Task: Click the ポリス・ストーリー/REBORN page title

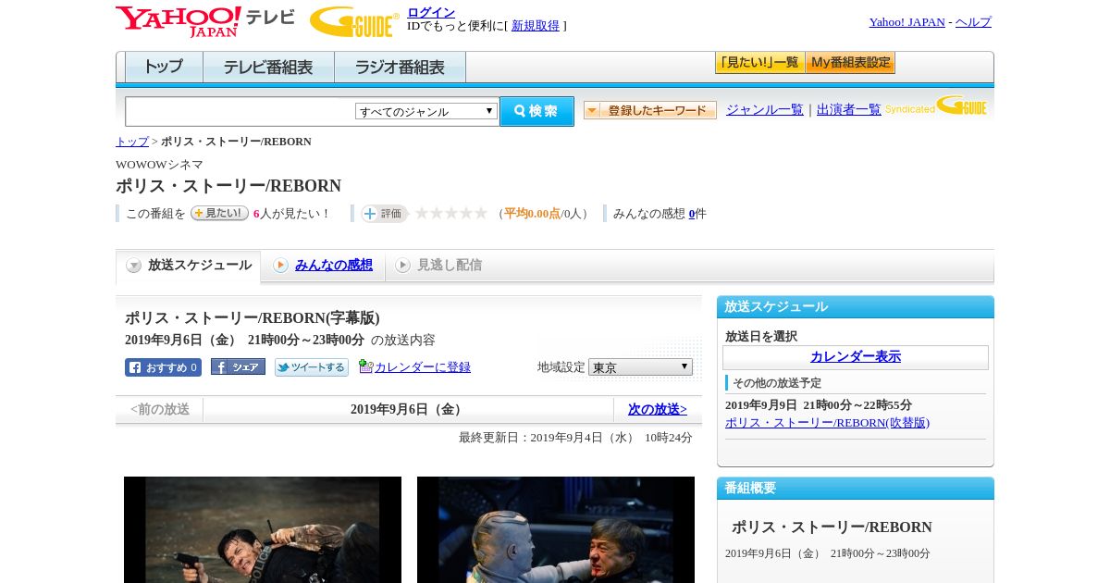Action: click(x=228, y=186)
